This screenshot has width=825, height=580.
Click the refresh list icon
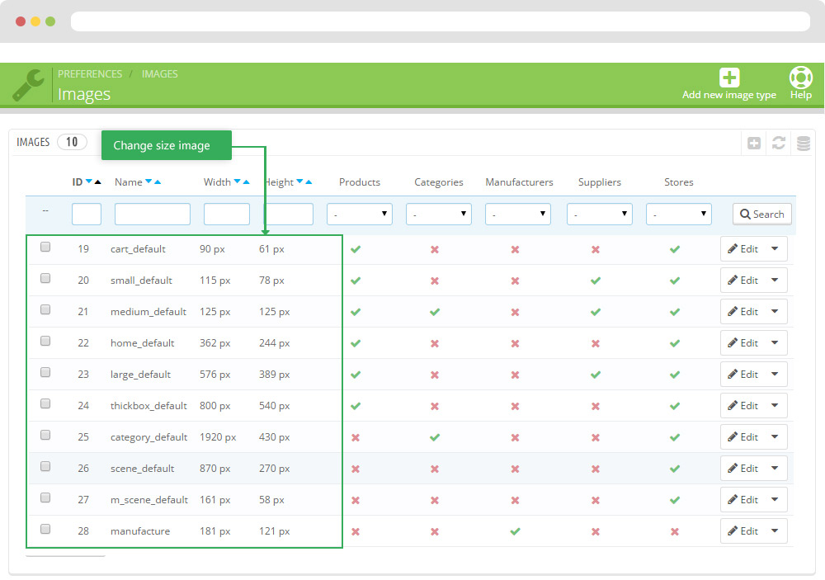[778, 144]
